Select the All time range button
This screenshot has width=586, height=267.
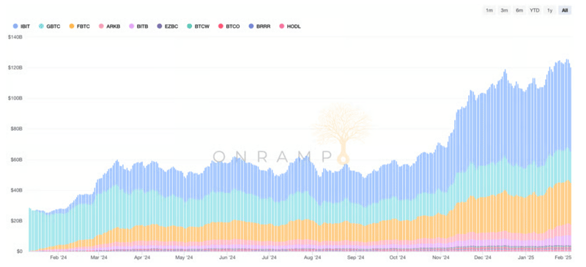(565, 10)
